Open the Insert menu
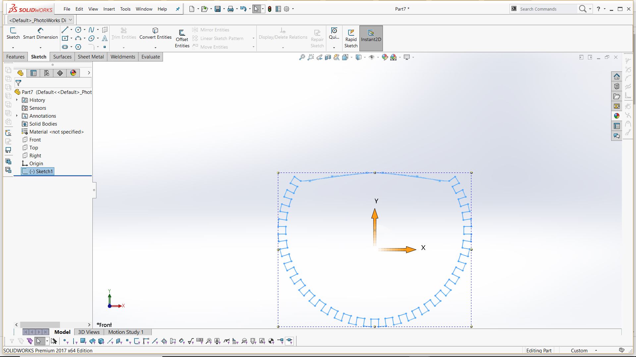This screenshot has height=357, width=636. (109, 9)
